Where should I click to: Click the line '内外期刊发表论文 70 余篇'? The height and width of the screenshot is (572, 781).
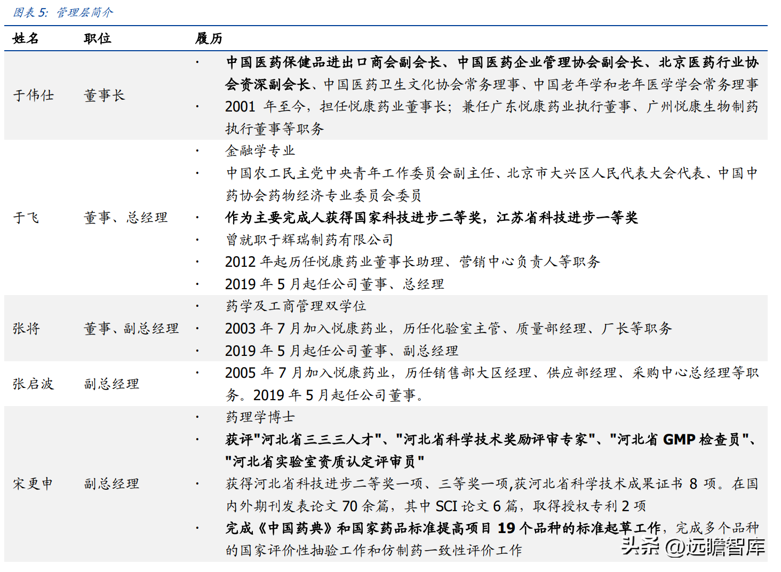436,506
